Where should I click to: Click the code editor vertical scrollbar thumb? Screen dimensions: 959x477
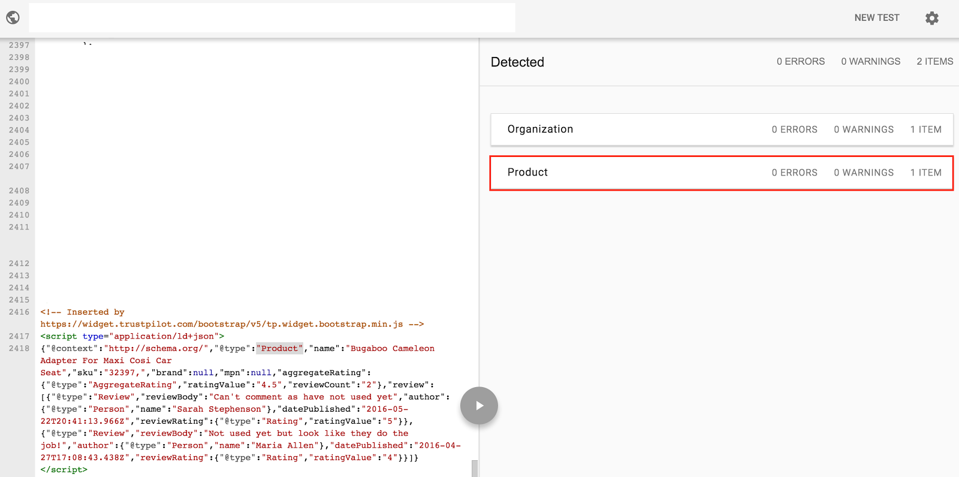coord(475,468)
